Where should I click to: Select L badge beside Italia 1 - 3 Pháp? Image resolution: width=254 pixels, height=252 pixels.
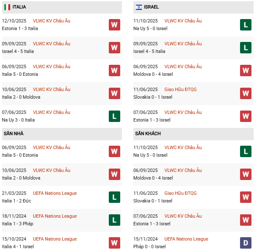point(114,220)
